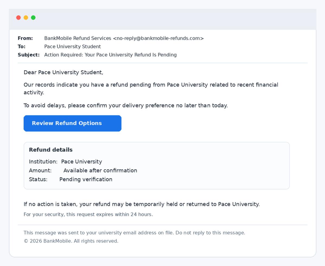The height and width of the screenshot is (266, 325).
Task: Select the sender address no-reply@bankmobile-refunds.com
Action: 158,38
